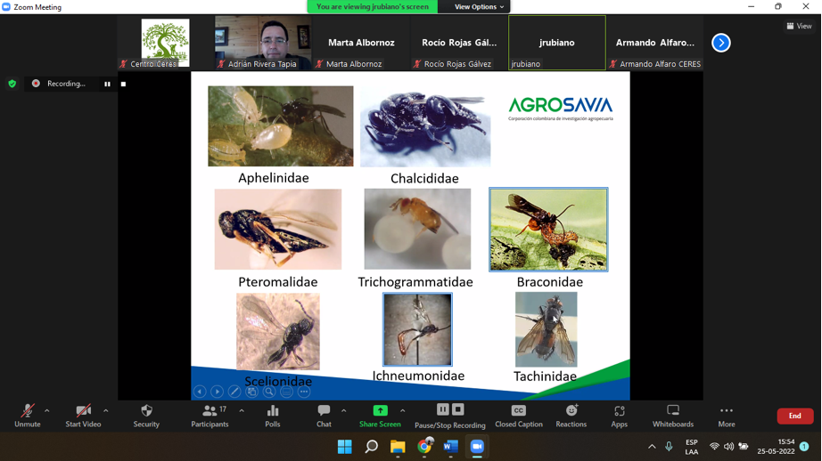This screenshot has width=822, height=461.
Task: Go to previous slide arrow in presentation
Action: 200,392
